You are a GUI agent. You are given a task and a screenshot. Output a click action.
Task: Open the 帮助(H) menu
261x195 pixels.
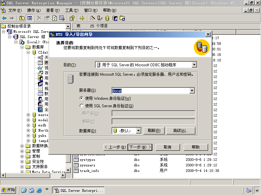110,10
